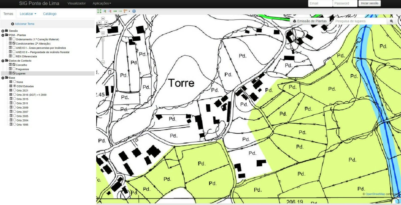This screenshot has width=401, height=205.
Task: Click legend icon for ANEXO I layer
Action: pyautogui.click(x=10, y=48)
